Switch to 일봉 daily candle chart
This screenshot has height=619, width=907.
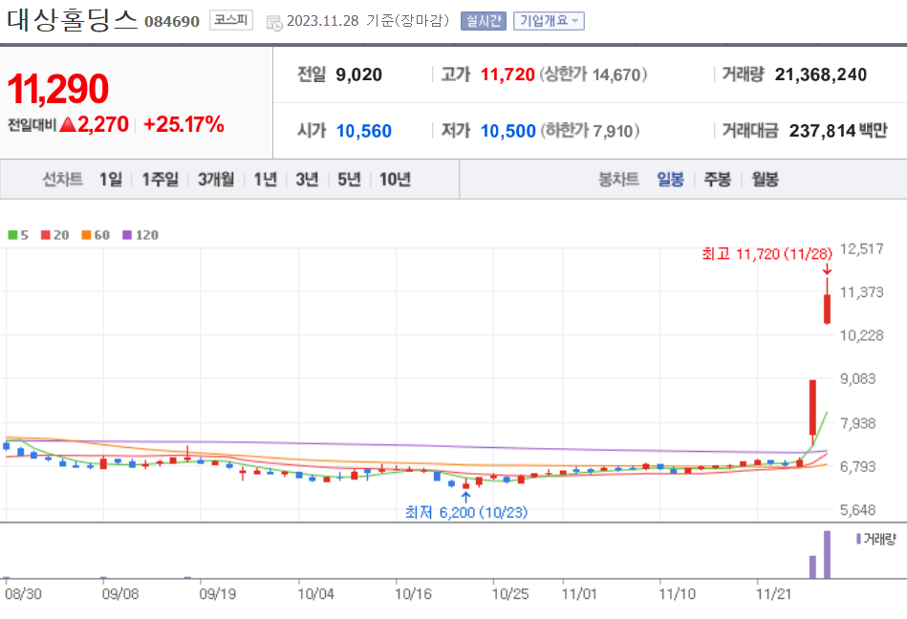click(x=670, y=180)
